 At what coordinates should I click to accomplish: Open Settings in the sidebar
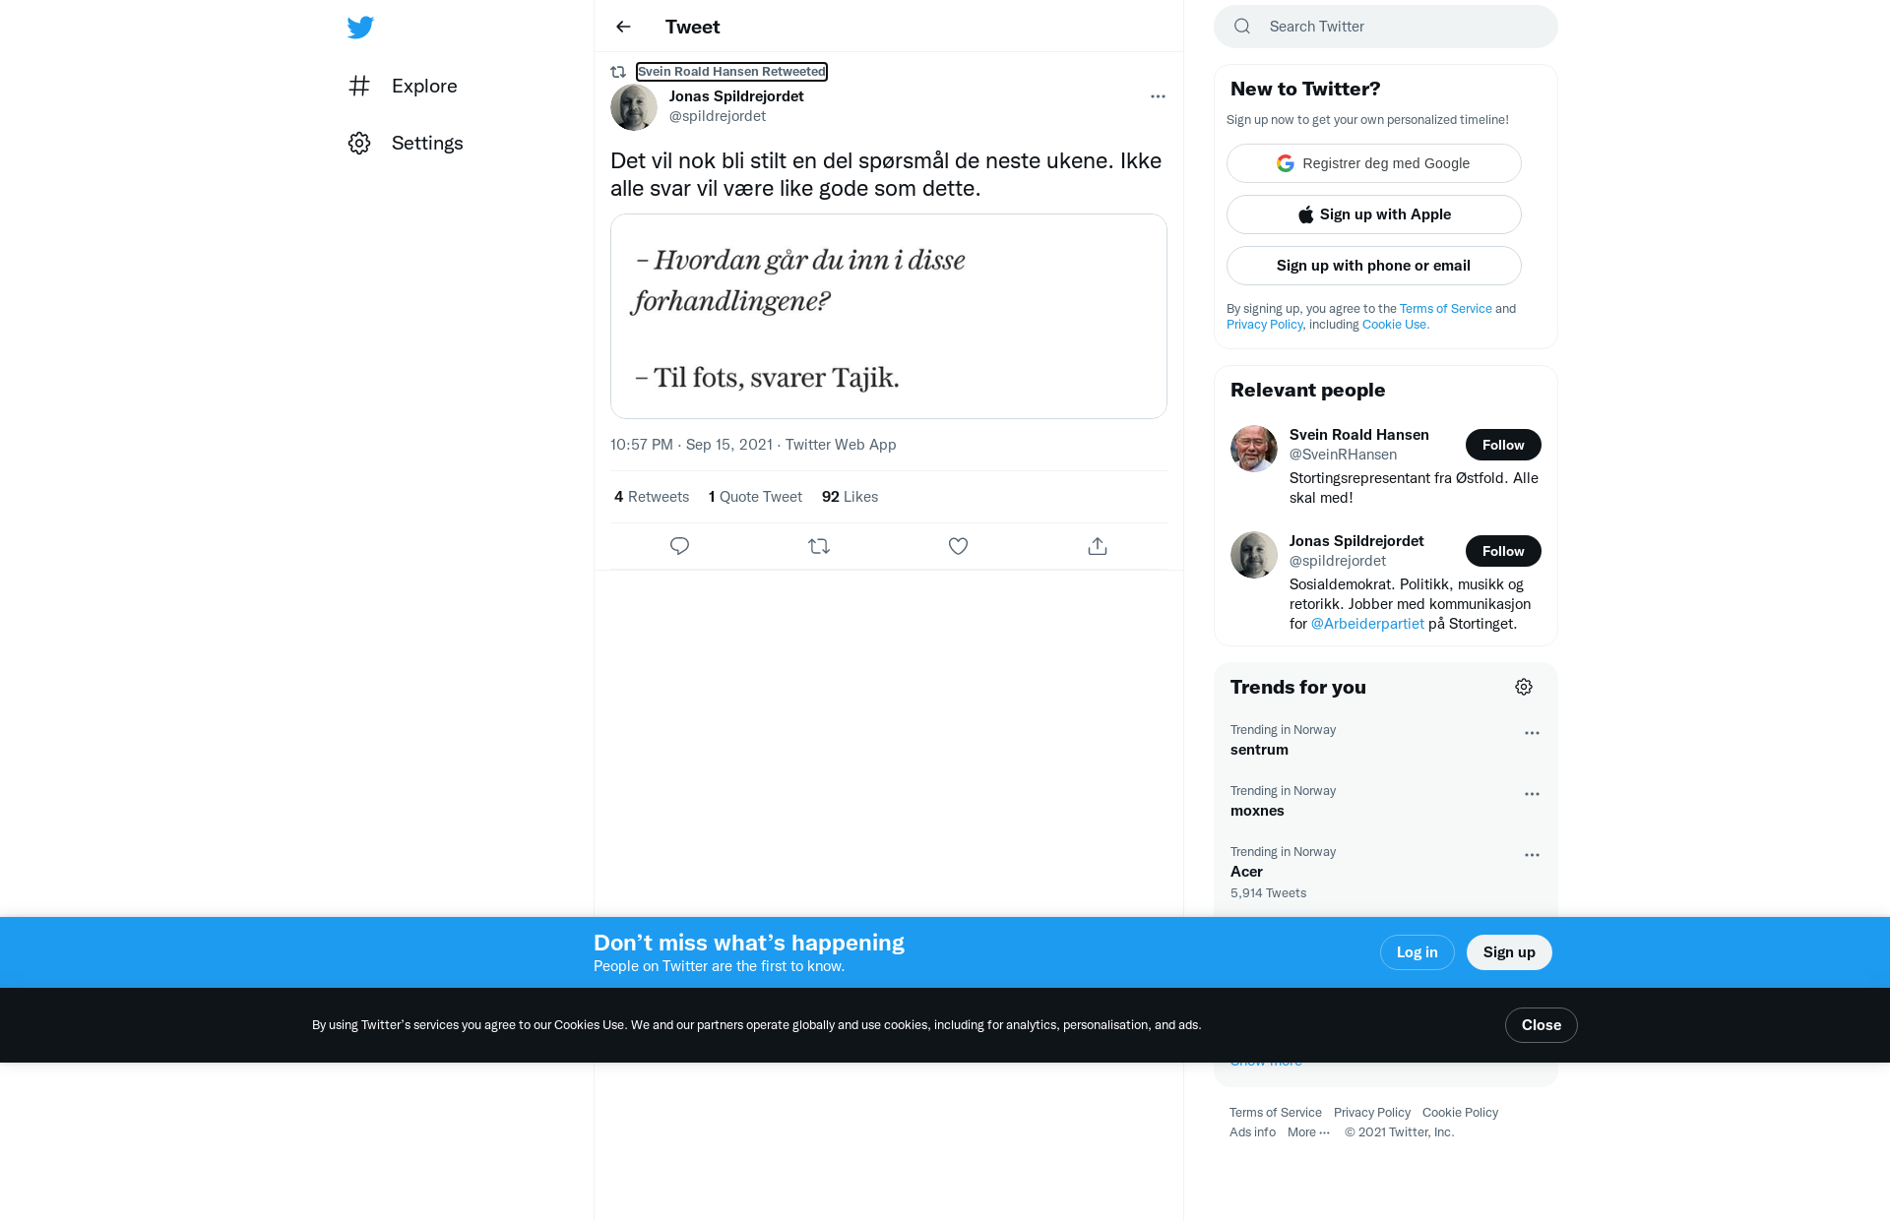tap(406, 143)
